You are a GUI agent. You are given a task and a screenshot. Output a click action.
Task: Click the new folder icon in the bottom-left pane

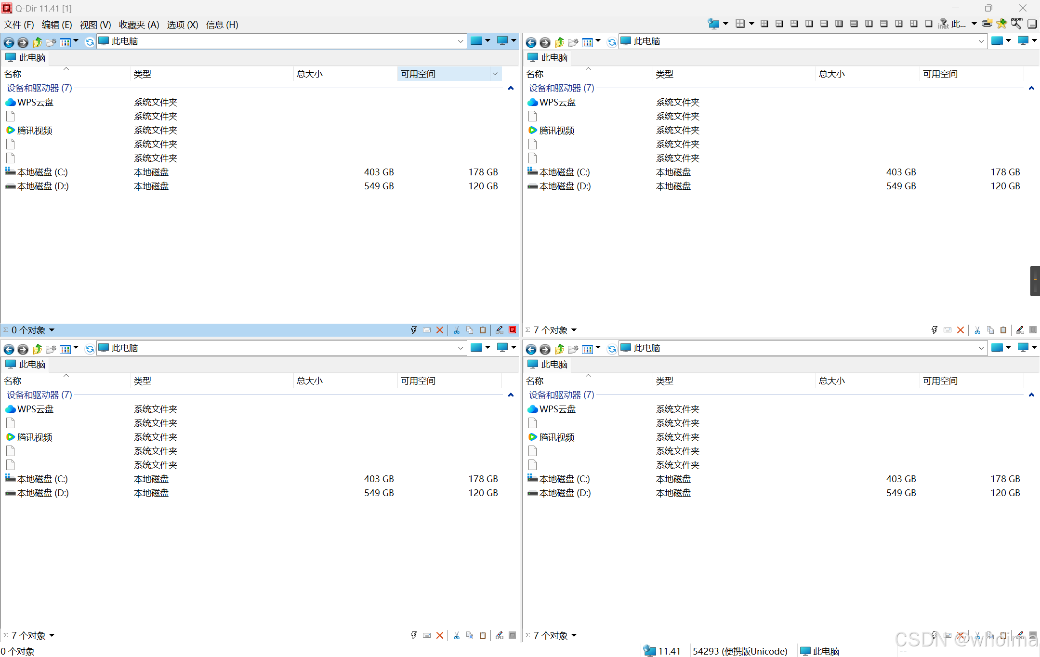point(51,349)
